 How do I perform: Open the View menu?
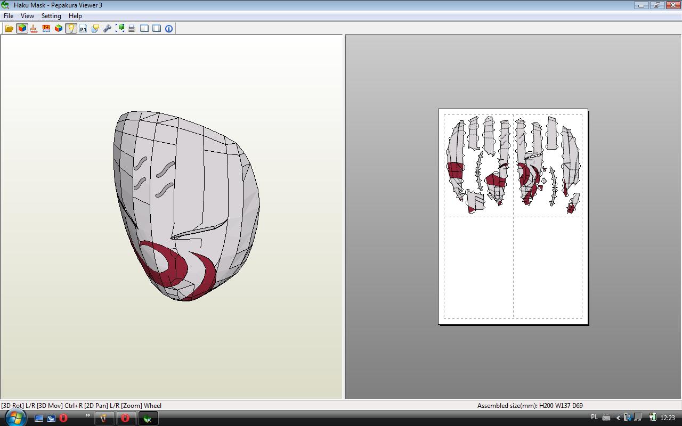coord(27,16)
